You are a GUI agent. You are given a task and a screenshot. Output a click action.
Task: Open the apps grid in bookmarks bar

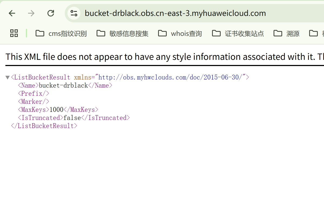pos(14,33)
